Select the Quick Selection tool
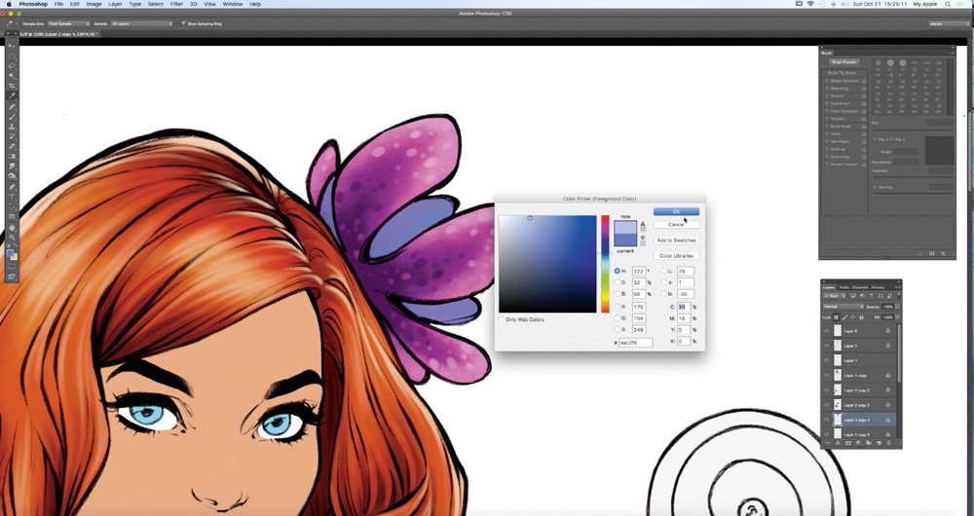This screenshot has width=974, height=516. pyautogui.click(x=11, y=76)
